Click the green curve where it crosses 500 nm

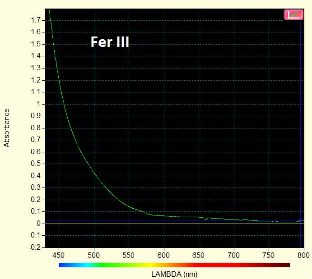tap(94, 173)
